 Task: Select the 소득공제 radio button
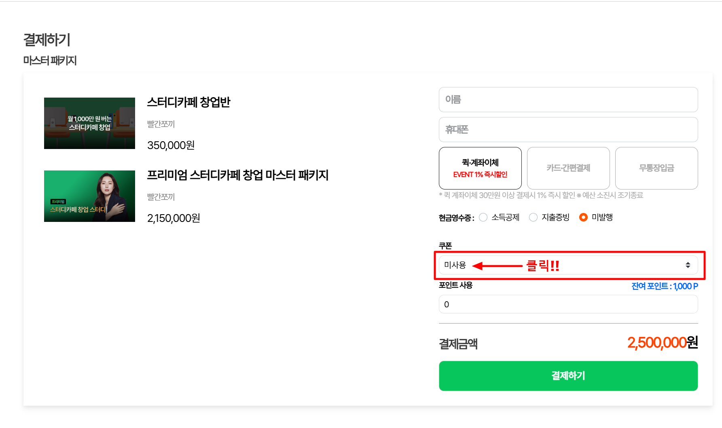483,217
